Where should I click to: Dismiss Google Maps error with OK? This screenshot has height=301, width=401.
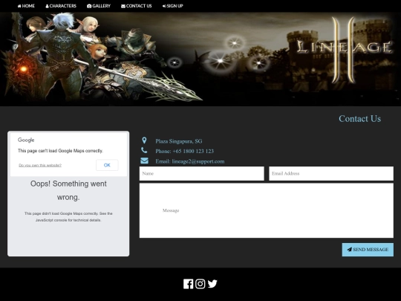(107, 165)
